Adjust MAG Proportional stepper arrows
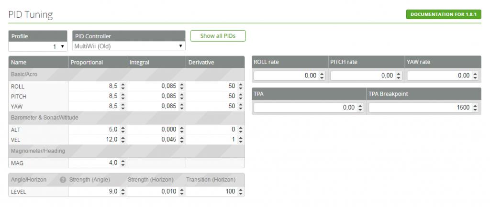Viewport: 490px width, 208px height. (123, 163)
